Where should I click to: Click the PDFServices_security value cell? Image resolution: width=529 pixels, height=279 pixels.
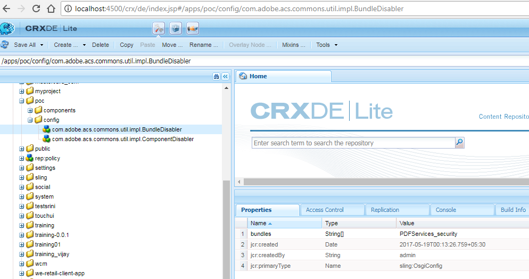click(428, 234)
